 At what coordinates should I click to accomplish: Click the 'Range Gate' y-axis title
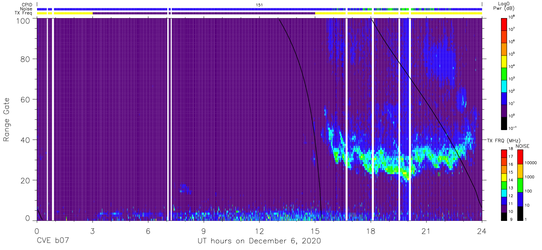click(x=7, y=120)
